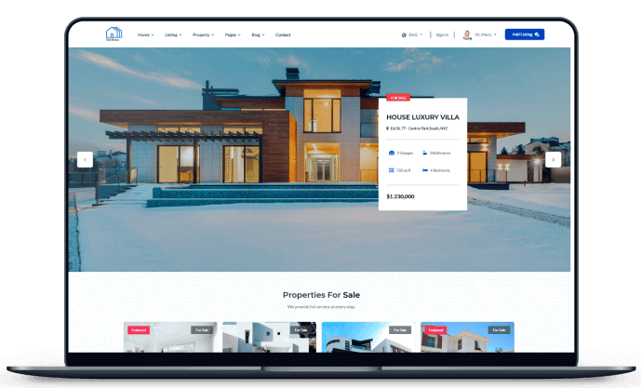Click Mary's user avatar
Image resolution: width=641 pixels, height=388 pixels.
pyautogui.click(x=467, y=34)
